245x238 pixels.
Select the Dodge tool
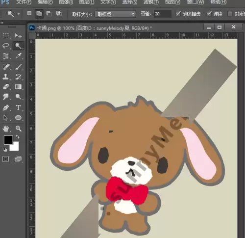click(x=18, y=97)
